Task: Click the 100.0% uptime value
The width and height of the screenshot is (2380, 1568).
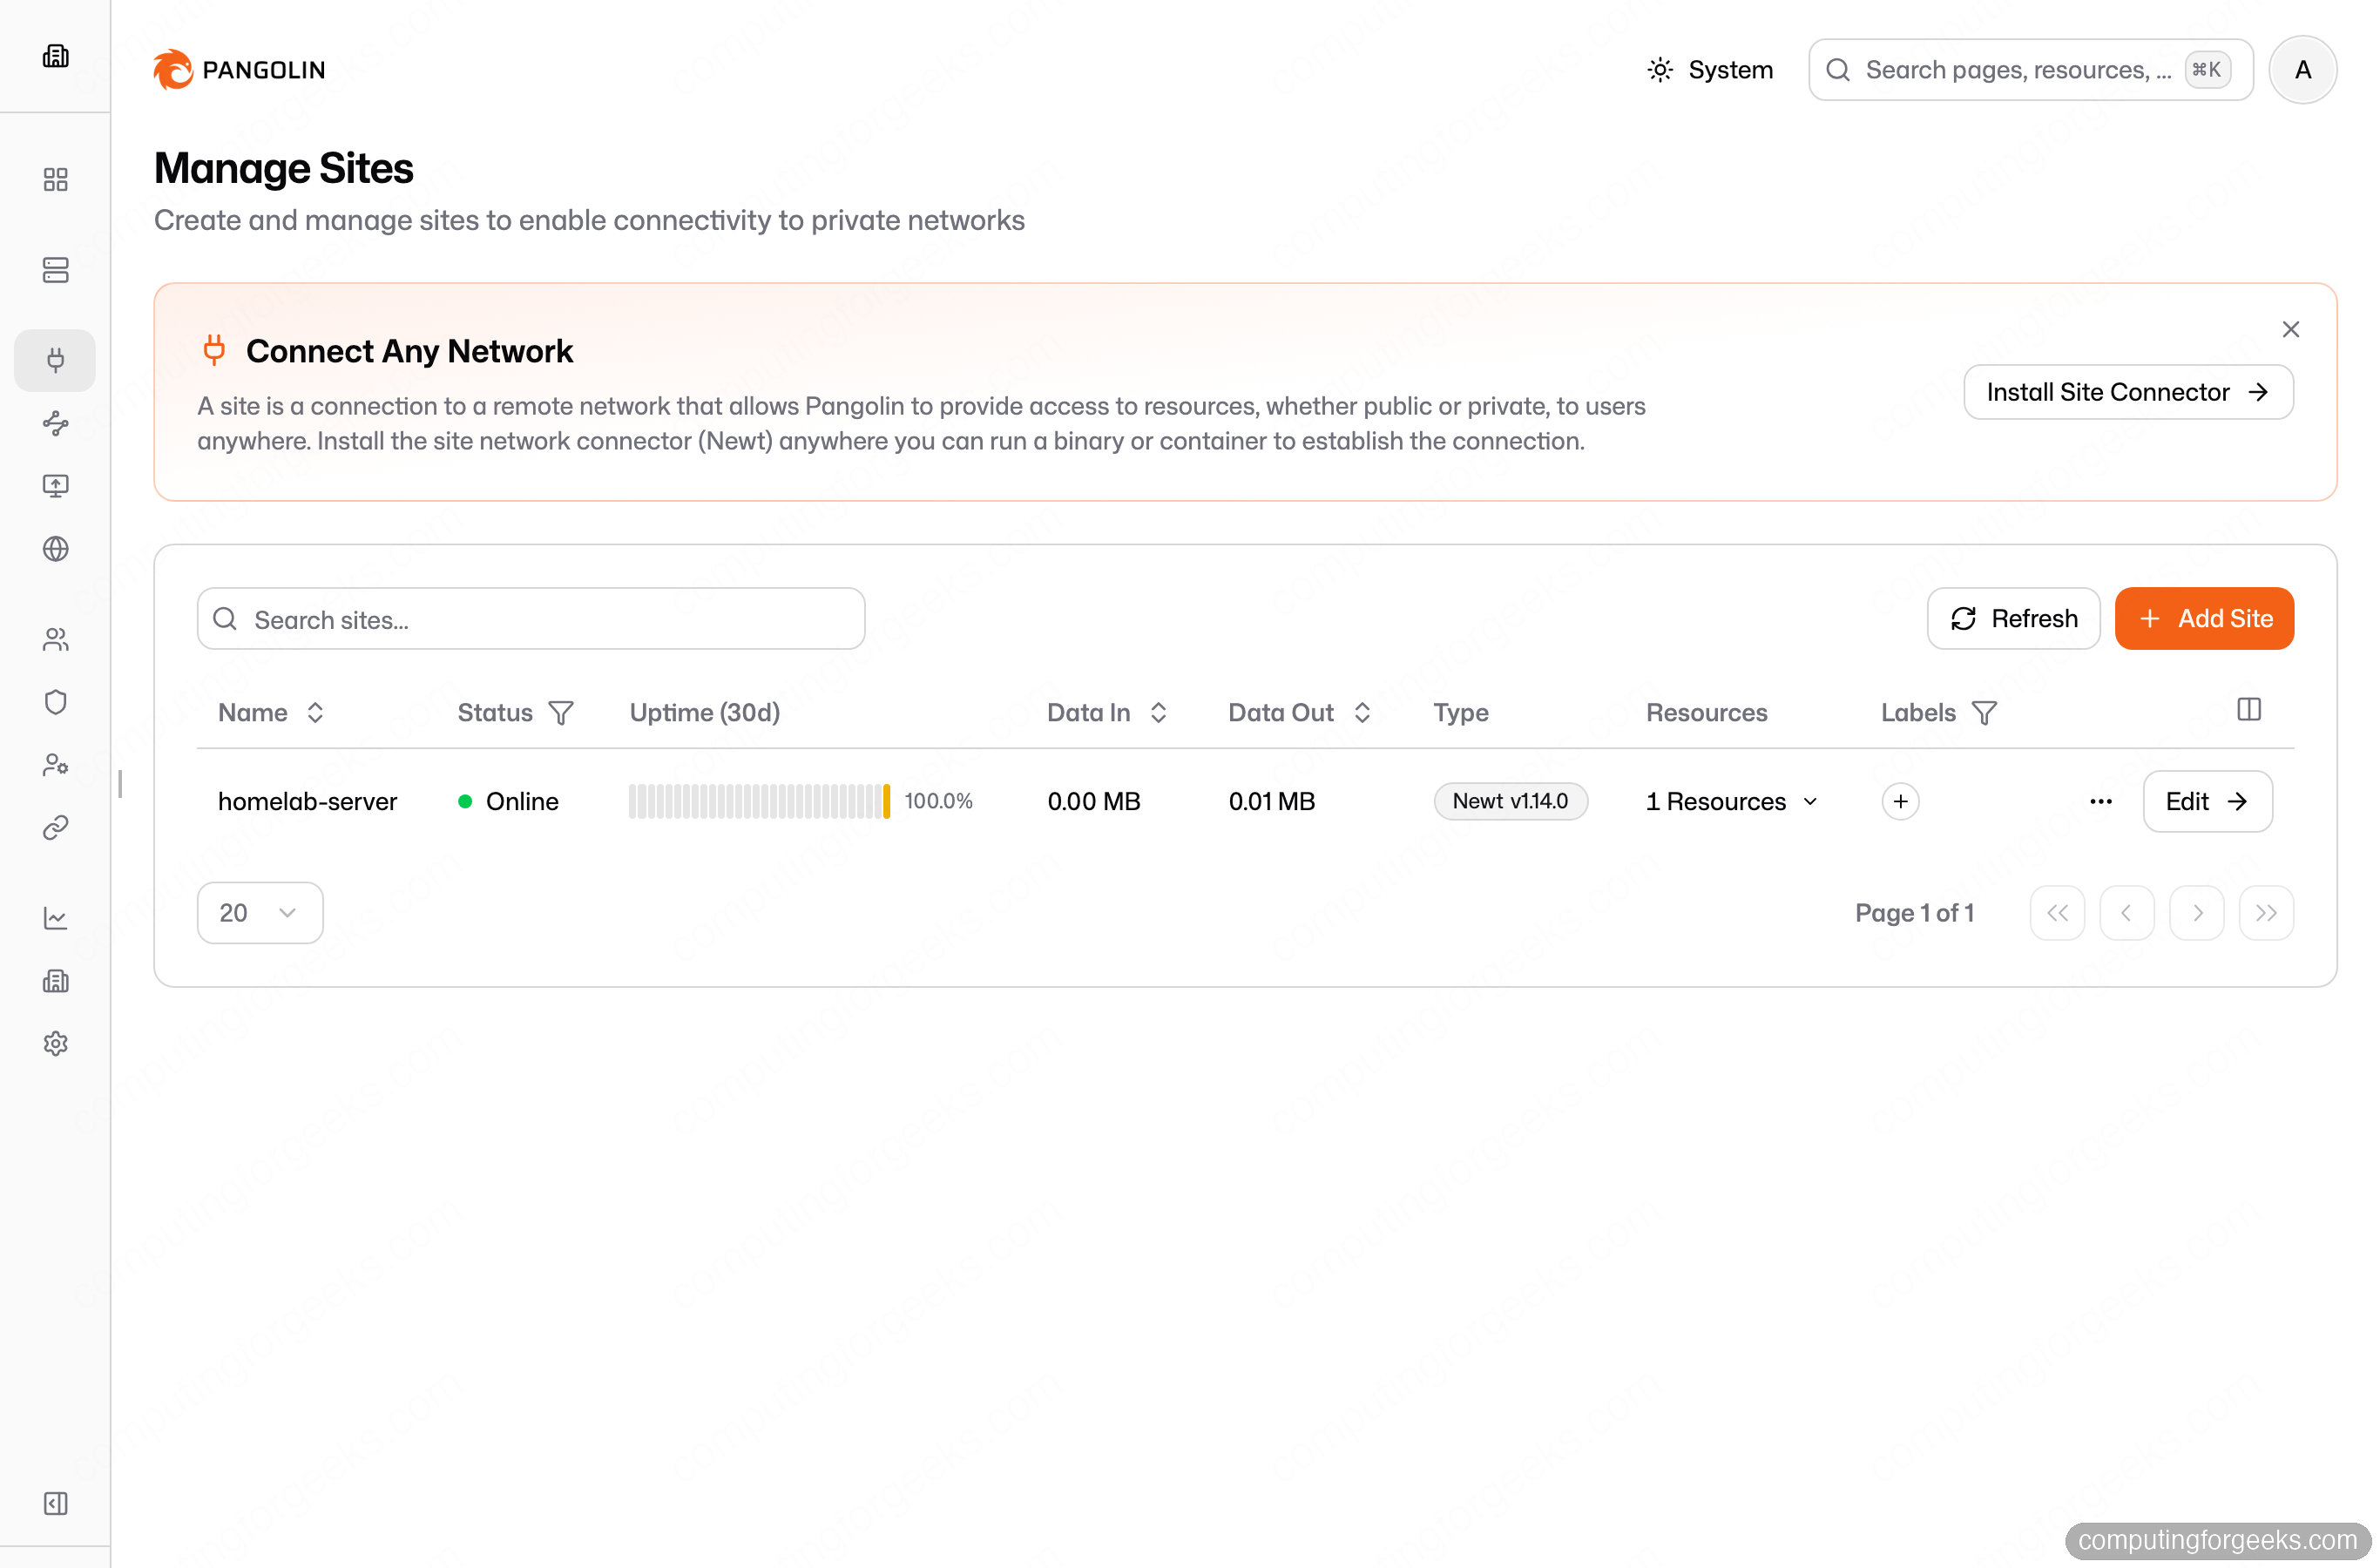Action: [x=938, y=802]
